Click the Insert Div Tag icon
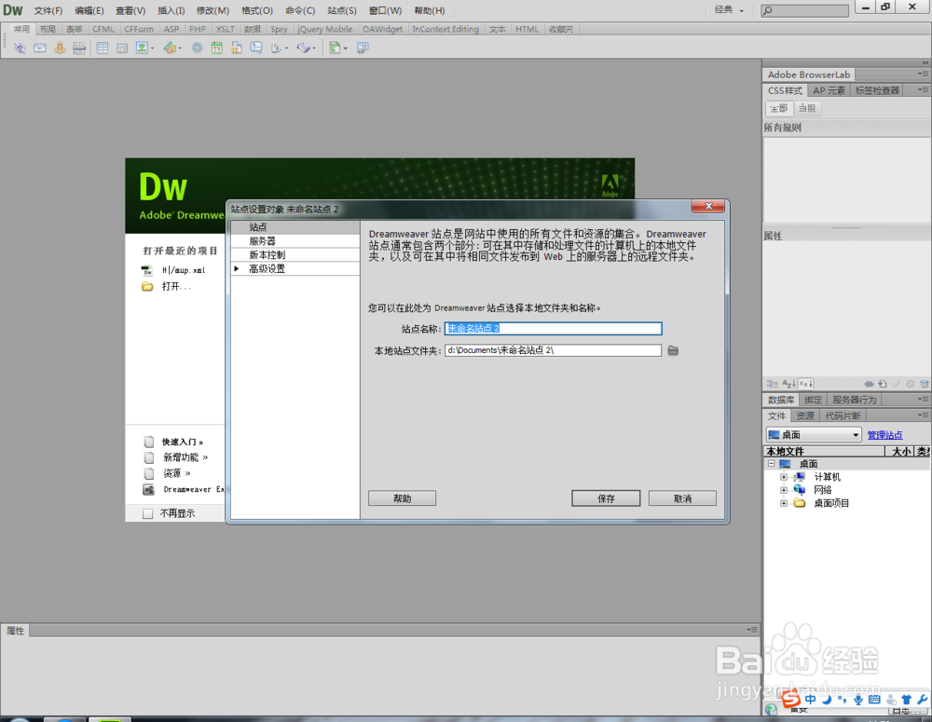 [x=122, y=48]
